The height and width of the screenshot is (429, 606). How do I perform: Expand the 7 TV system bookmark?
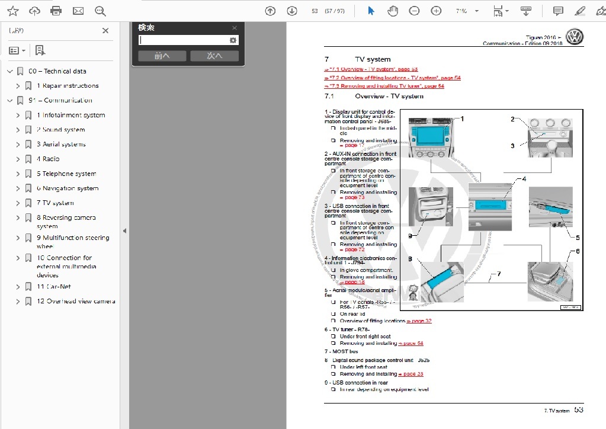18,203
